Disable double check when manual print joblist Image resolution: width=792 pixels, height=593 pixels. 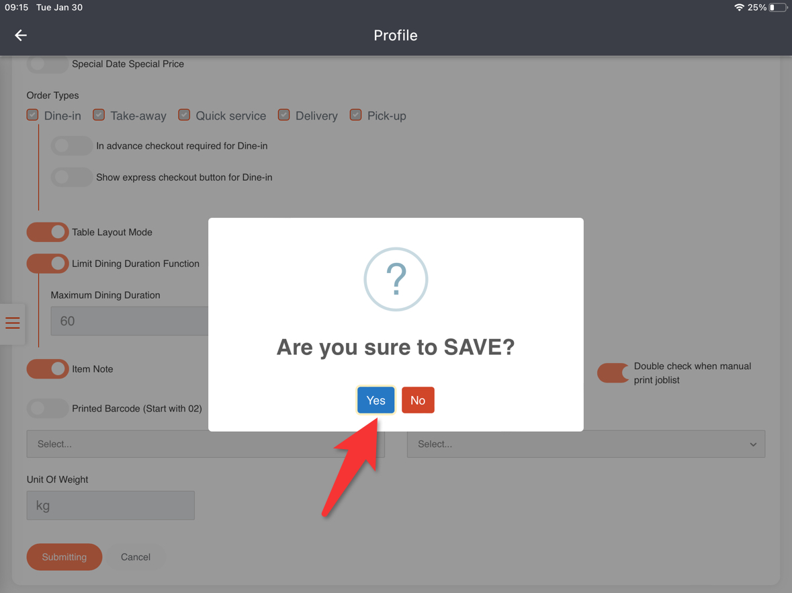[x=613, y=373]
